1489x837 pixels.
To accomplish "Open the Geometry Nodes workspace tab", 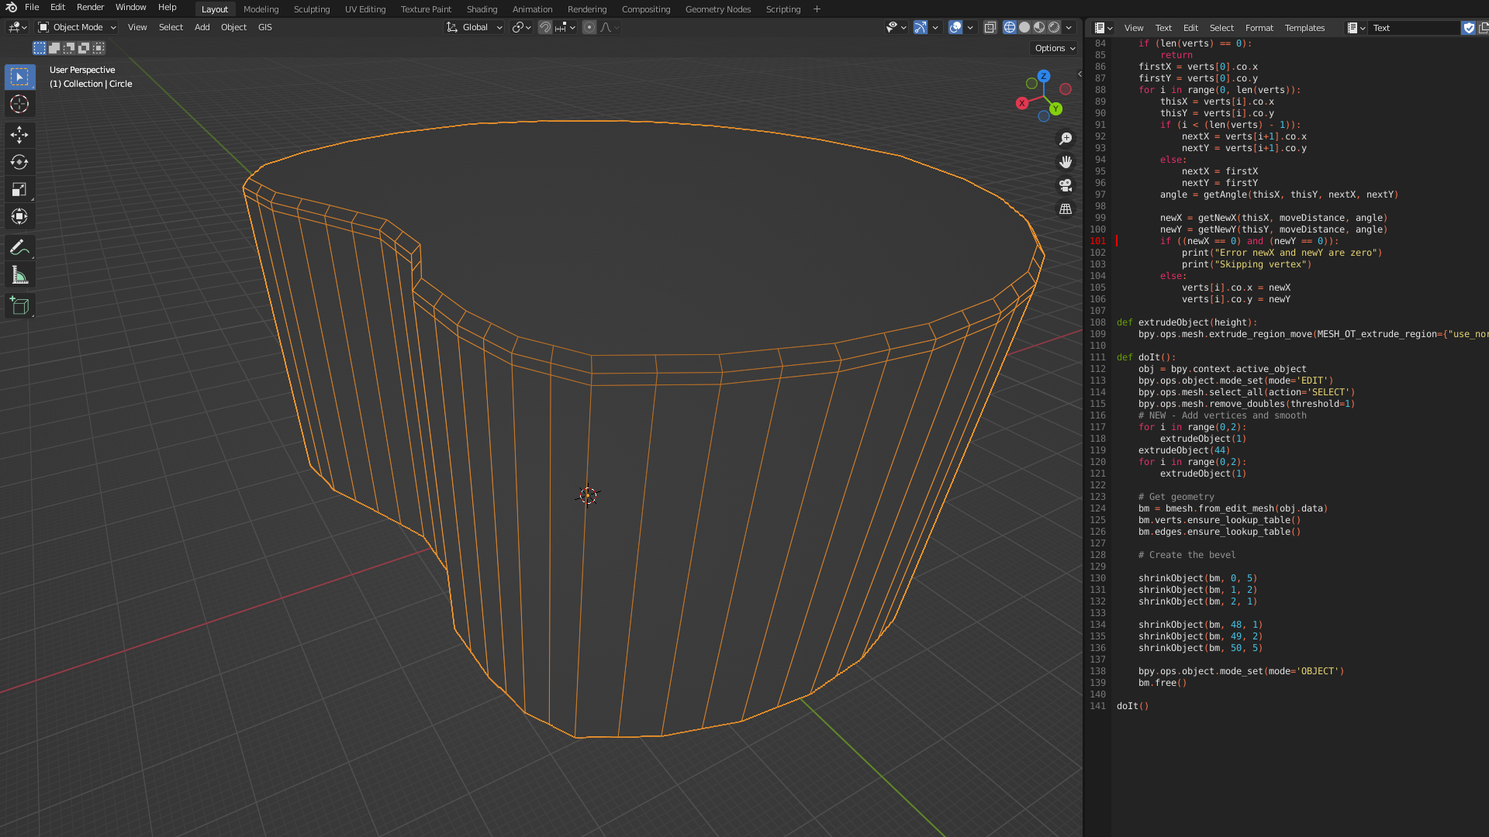I will 718,9.
